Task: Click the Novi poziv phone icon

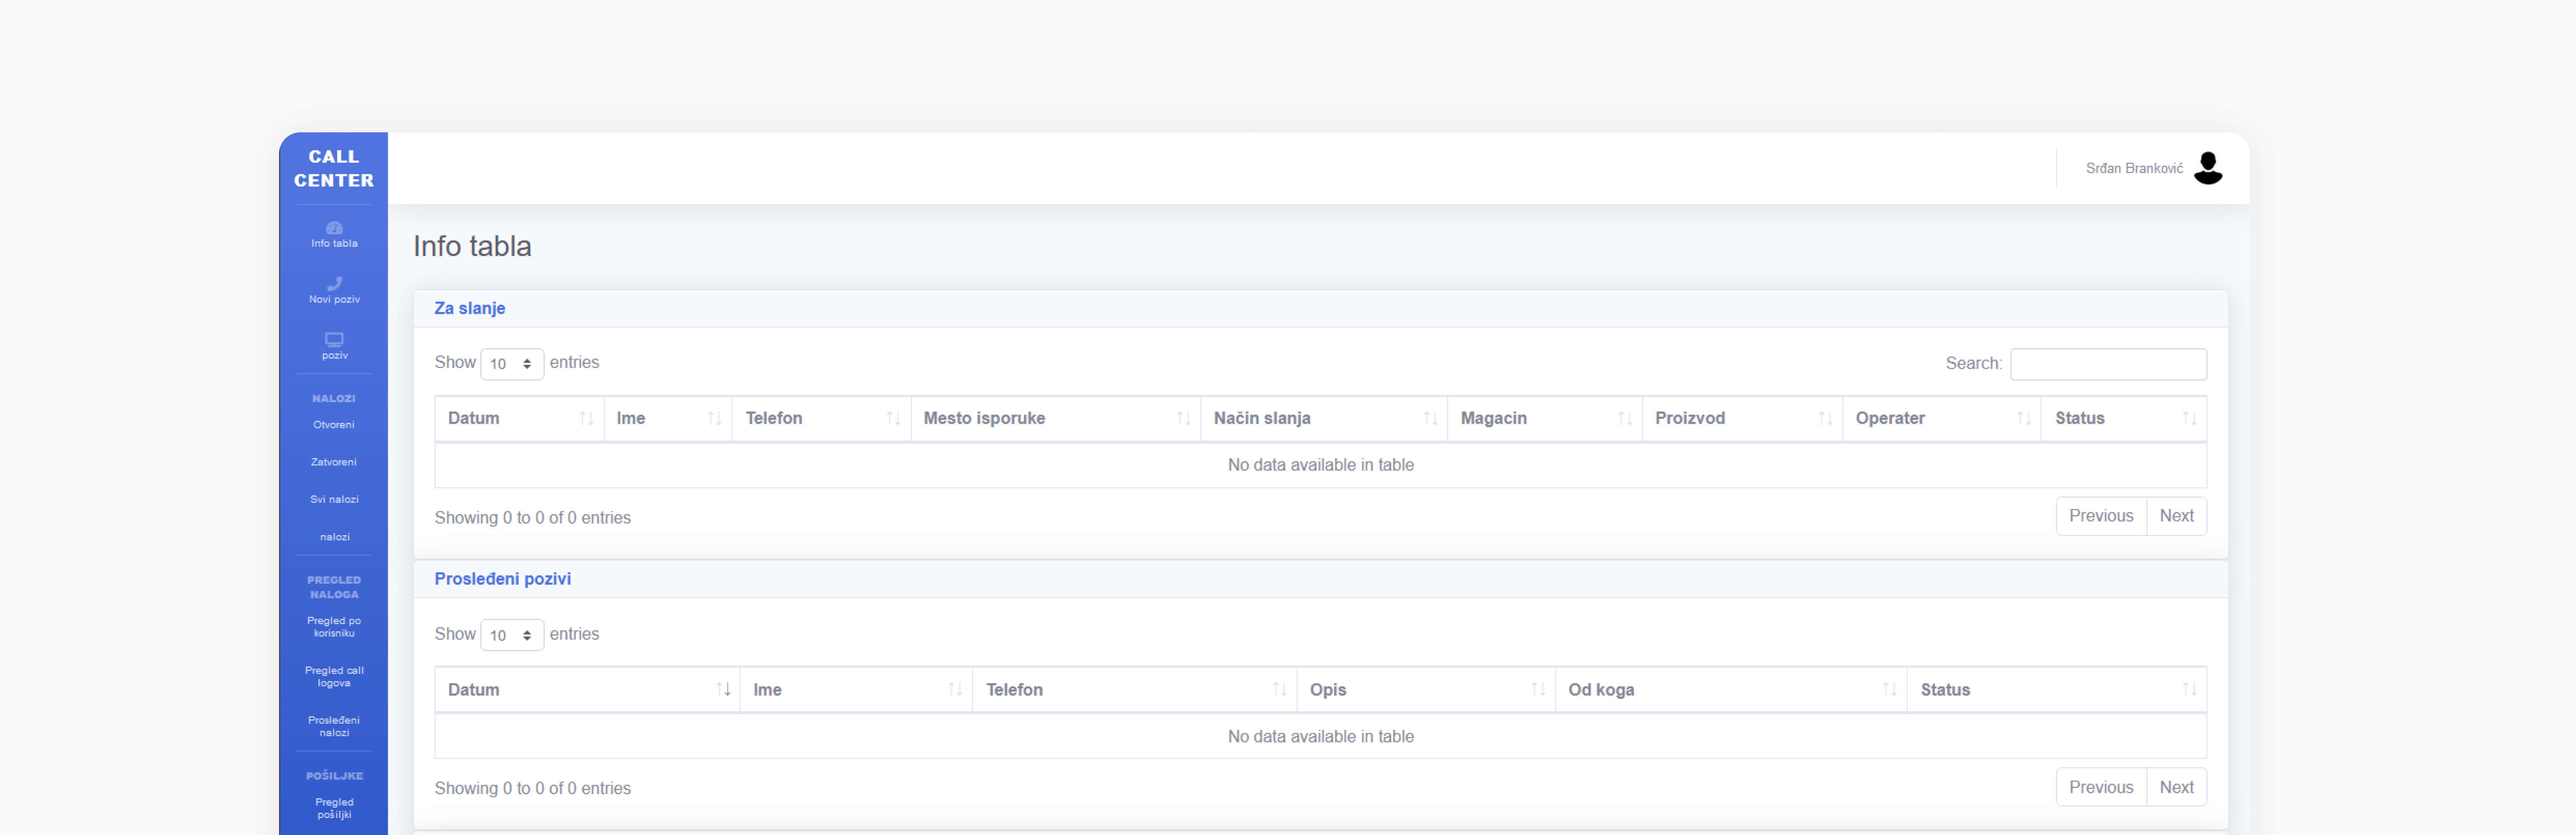Action: coord(334,284)
